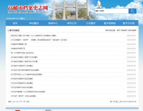The height and width of the screenshot is (111, 143).
Task: Click 网站首页 in the breadcrumb
Action: (x=124, y=30)
